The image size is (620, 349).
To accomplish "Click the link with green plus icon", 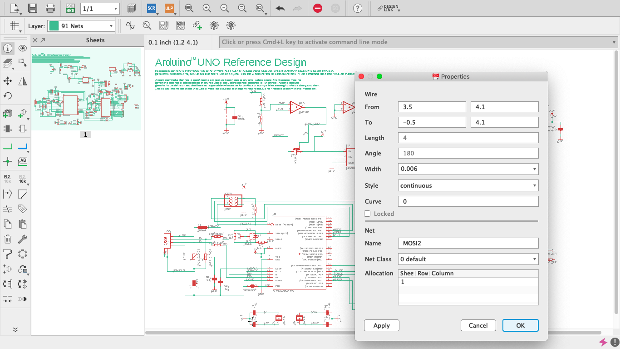I will click(197, 25).
